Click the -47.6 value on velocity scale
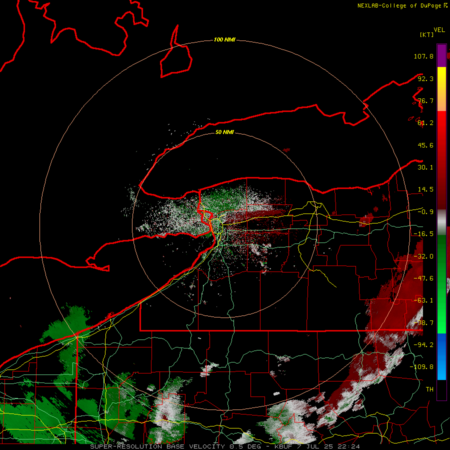The image size is (450, 450). [x=423, y=278]
